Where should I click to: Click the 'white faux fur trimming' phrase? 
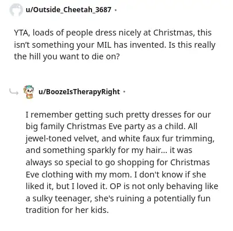pos(165,138)
